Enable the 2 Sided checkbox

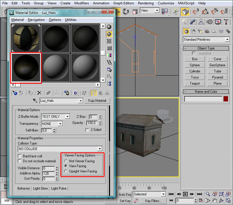tap(87, 130)
